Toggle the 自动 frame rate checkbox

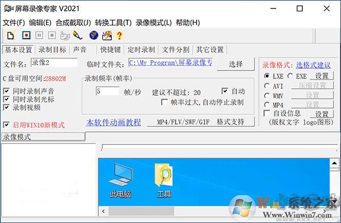[x=225, y=91]
